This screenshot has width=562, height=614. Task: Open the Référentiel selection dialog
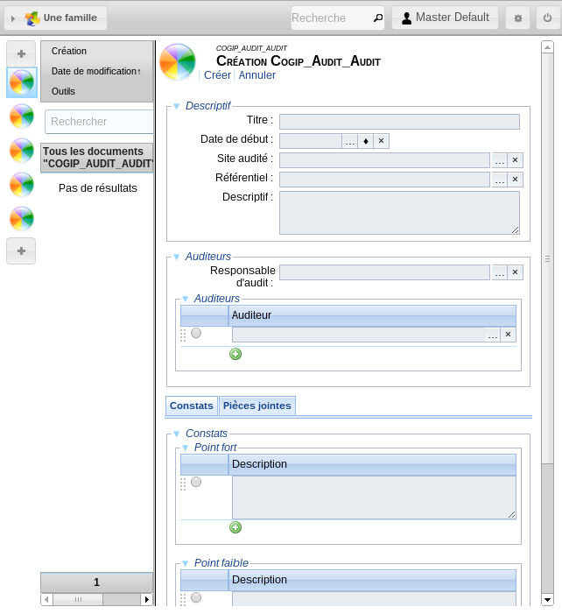(500, 180)
